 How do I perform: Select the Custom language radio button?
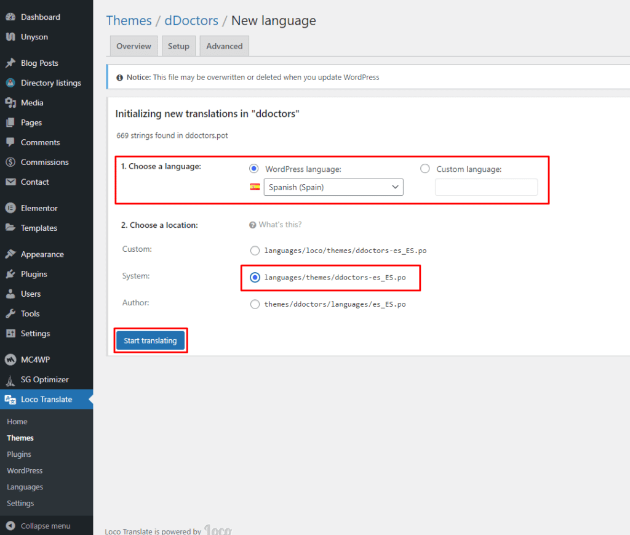425,169
